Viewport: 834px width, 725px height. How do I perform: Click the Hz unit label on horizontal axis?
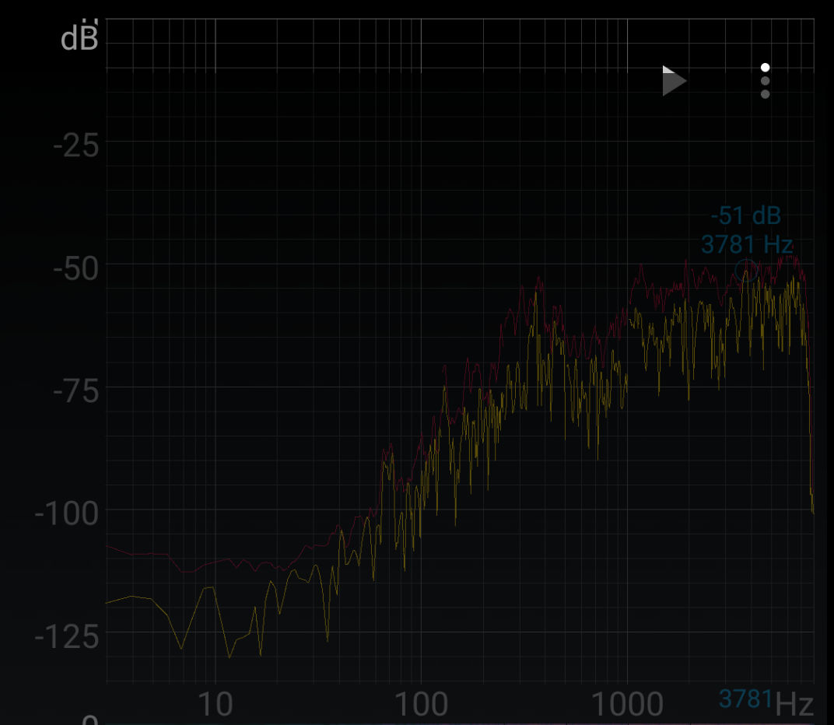point(794,705)
